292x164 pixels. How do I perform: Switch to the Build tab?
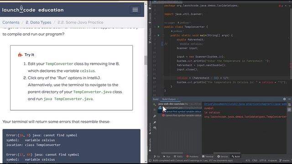pos(156,99)
